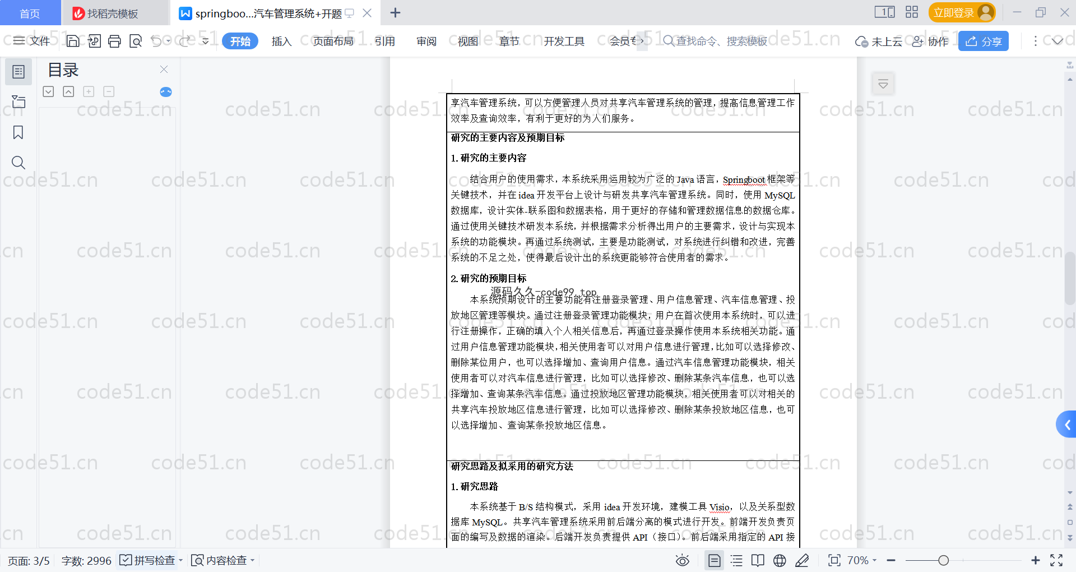Image resolution: width=1076 pixels, height=572 pixels.
Task: Close the 目录 navigation panel
Action: click(164, 70)
